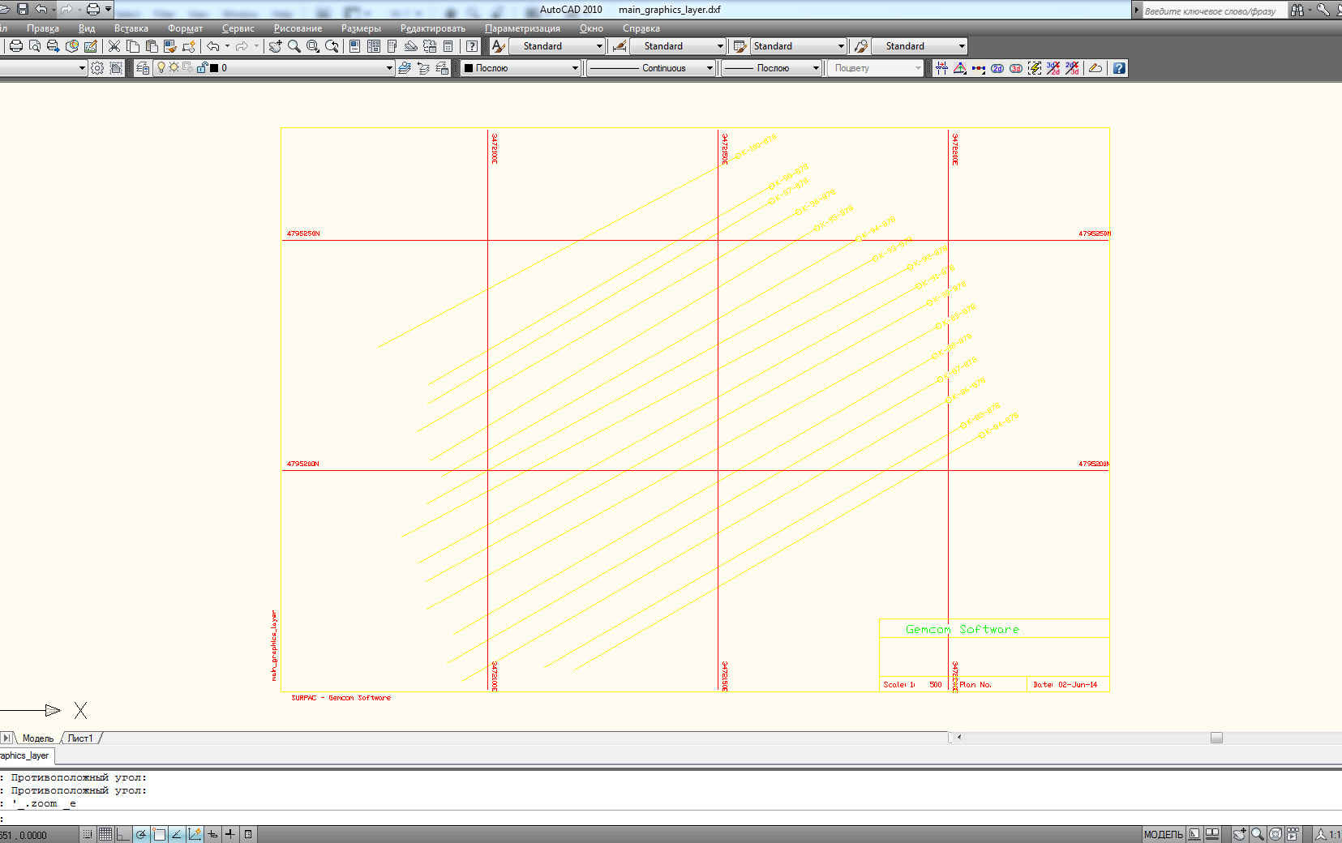This screenshot has width=1342, height=843.
Task: Toggle Ortho Mode in status bar
Action: click(x=123, y=834)
